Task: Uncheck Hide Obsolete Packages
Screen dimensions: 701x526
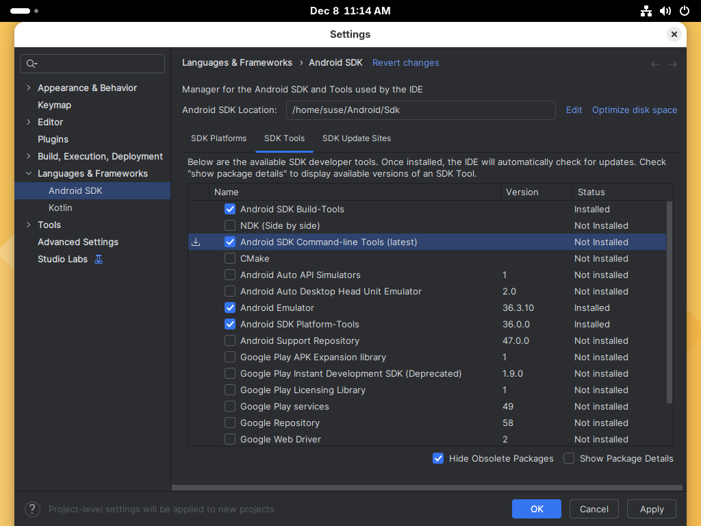Action: [x=438, y=458]
